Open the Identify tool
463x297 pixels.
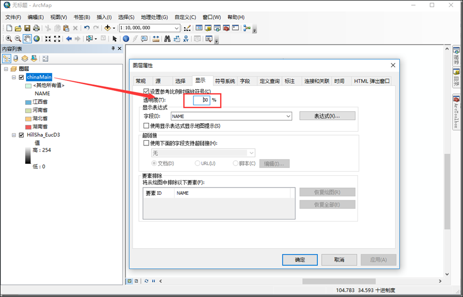[126, 39]
